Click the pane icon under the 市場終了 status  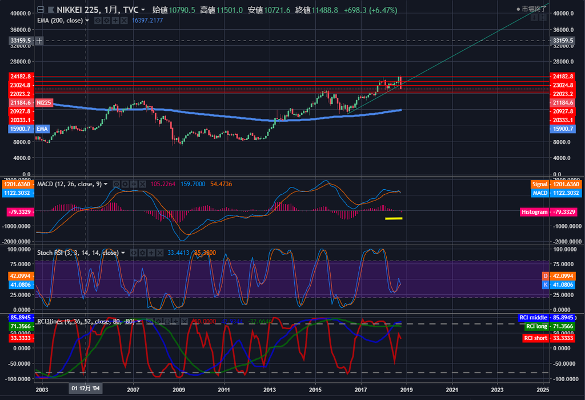tap(543, 18)
